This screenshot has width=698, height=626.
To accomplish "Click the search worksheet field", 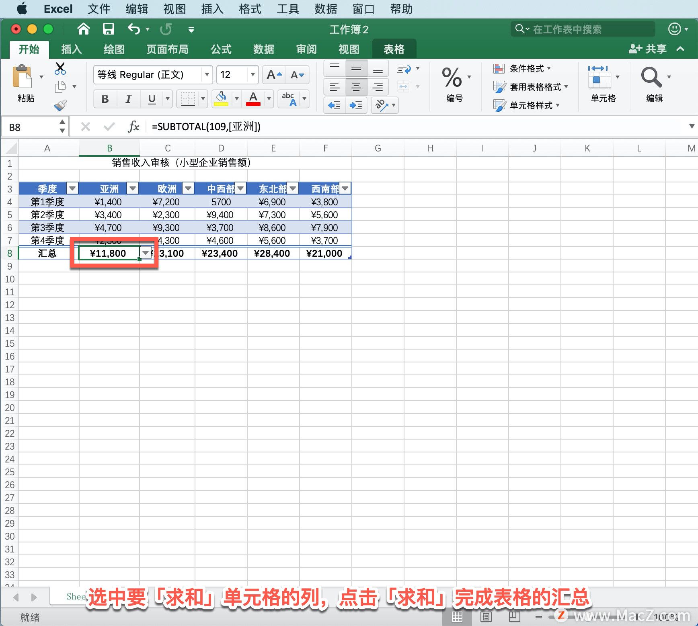I will point(583,29).
